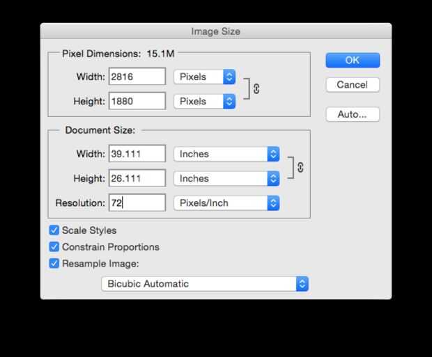
Task: Click the pixel Width field showing 2816
Action: (137, 77)
